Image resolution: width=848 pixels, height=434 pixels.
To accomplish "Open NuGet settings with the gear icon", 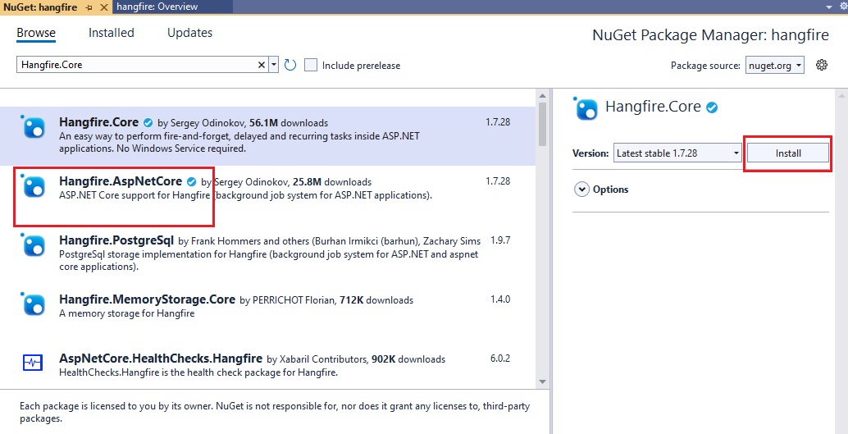I will (x=822, y=65).
